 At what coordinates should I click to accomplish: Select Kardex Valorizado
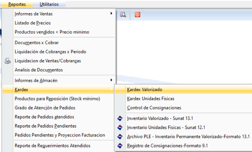point(183,90)
